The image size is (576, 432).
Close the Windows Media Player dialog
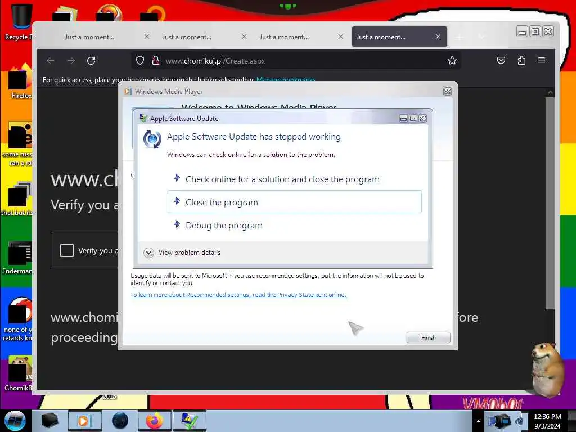pos(447,92)
